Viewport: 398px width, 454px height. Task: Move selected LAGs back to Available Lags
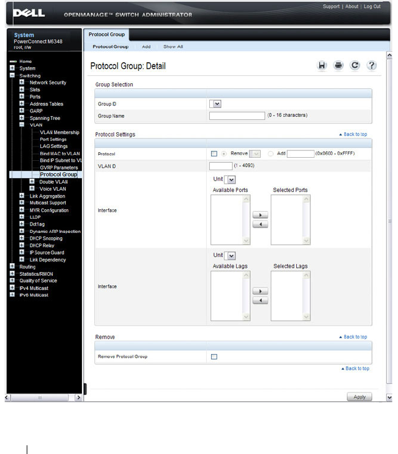(x=260, y=301)
